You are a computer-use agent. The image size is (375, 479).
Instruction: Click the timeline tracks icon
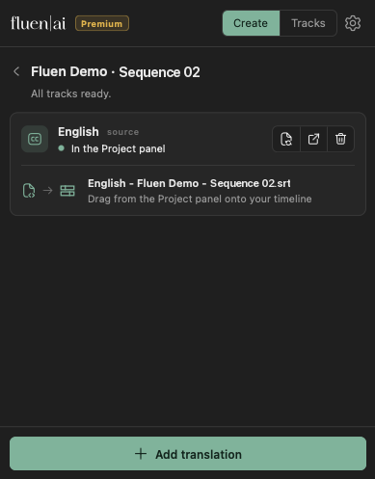coord(67,191)
